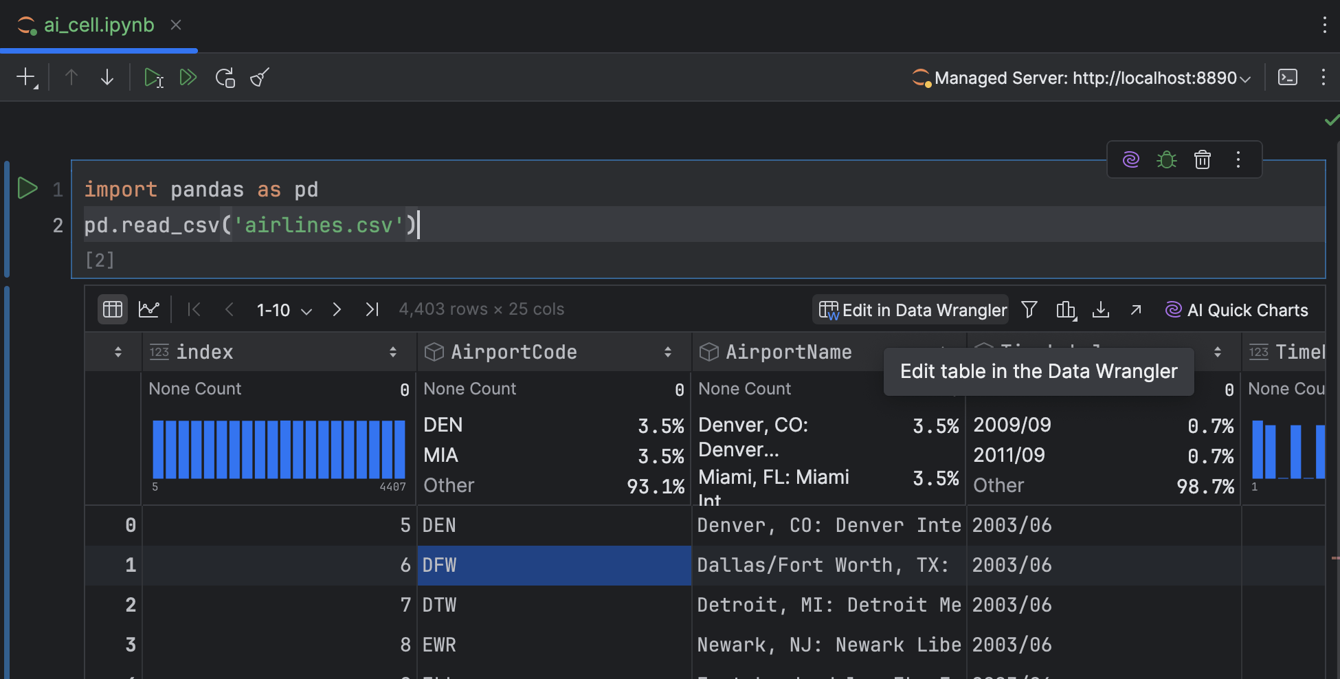Select the DFW cell in the table

(553, 565)
